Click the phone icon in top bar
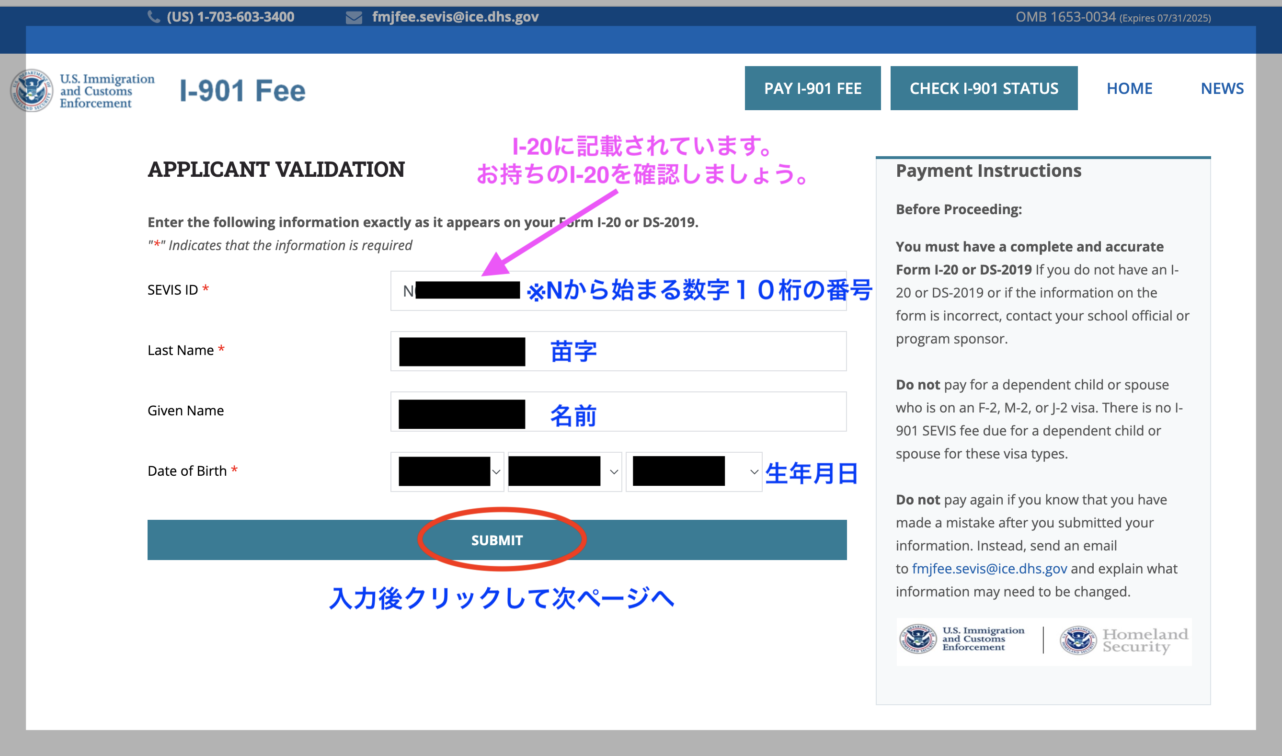Screen dimensions: 1282x756 click(153, 17)
